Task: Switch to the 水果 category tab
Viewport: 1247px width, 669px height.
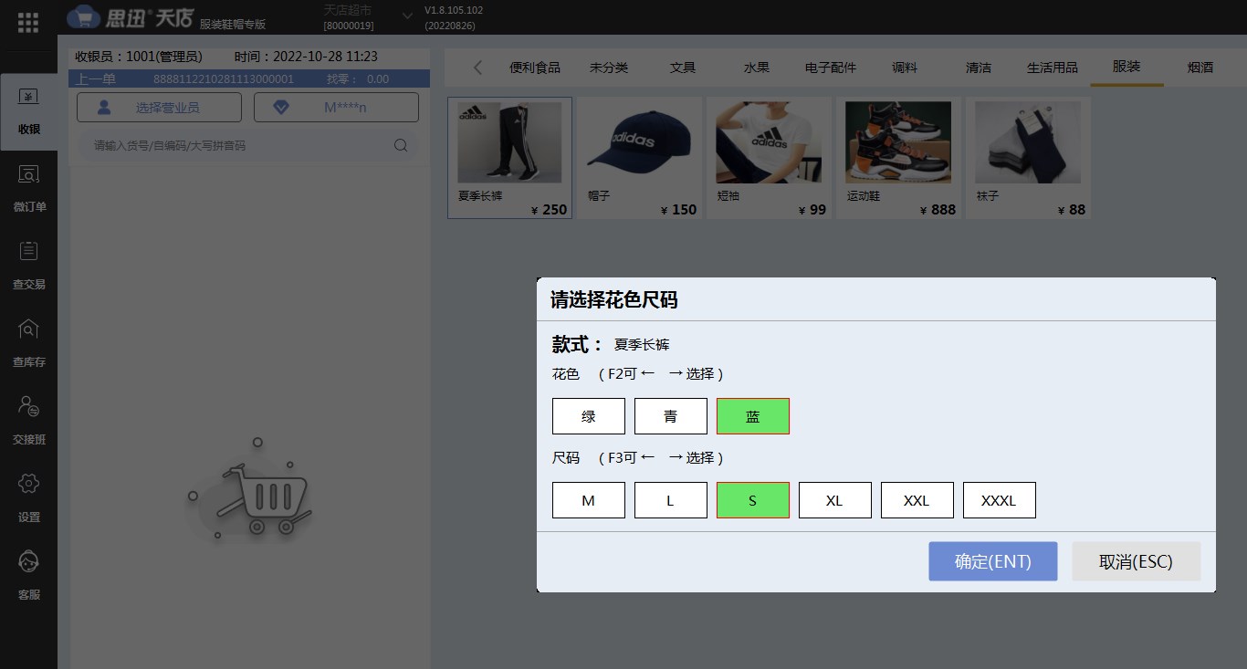Action: tap(755, 67)
